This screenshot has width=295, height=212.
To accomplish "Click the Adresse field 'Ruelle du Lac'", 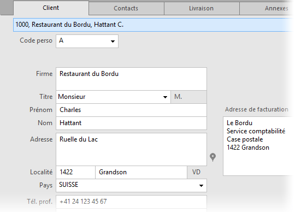I will (x=131, y=149).
